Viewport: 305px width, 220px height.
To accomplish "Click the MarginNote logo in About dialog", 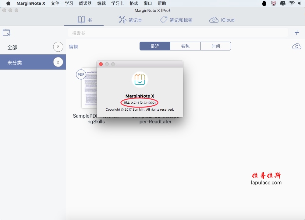I will (140, 80).
